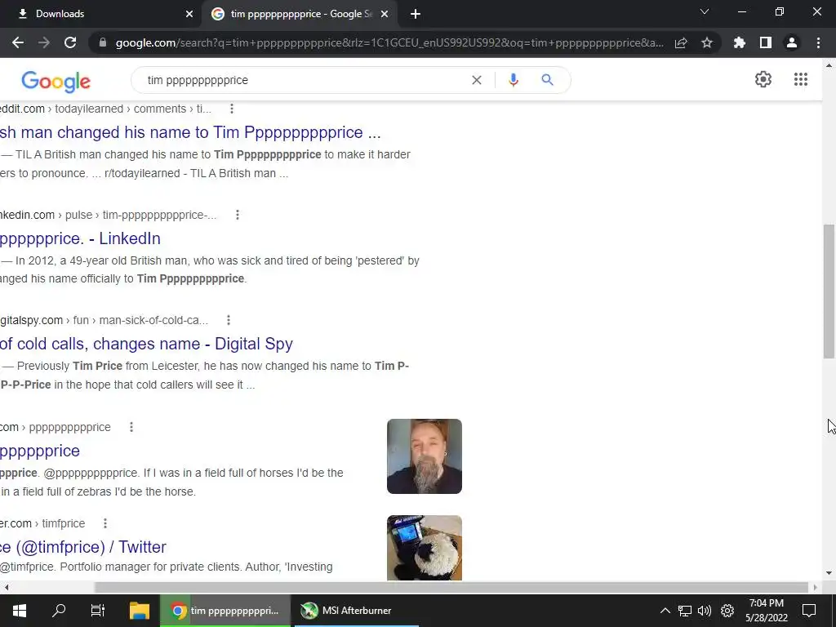Screen dimensions: 836x627
Task: Open Windows taskbar search
Action: [59, 611]
